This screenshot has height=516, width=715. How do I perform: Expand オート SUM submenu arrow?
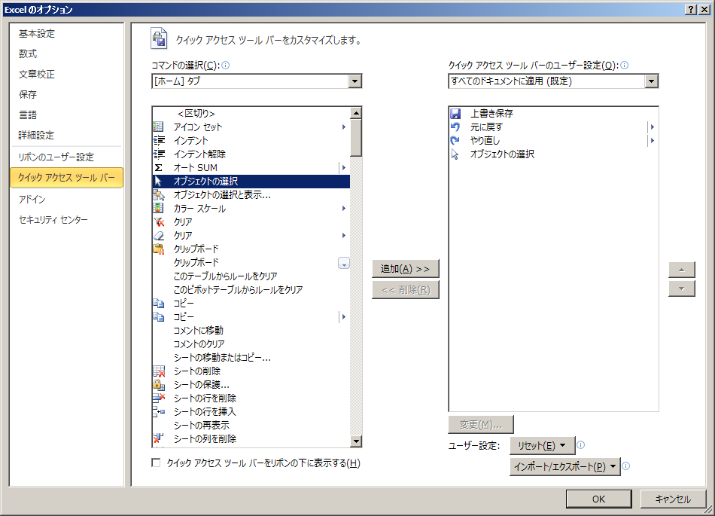coord(344,167)
